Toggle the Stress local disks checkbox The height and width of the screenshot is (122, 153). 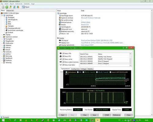click(63, 65)
